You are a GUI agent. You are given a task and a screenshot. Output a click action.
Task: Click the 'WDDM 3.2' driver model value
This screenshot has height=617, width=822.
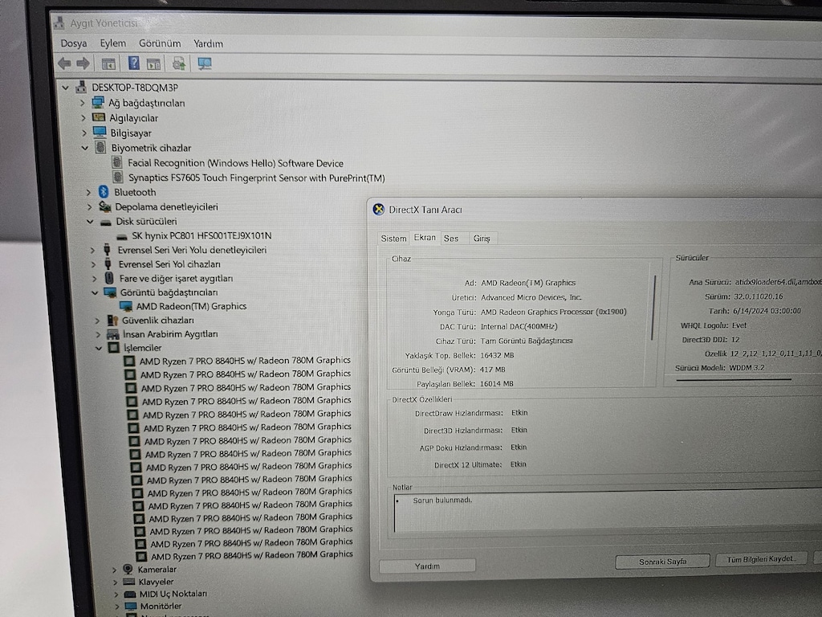[x=747, y=368]
